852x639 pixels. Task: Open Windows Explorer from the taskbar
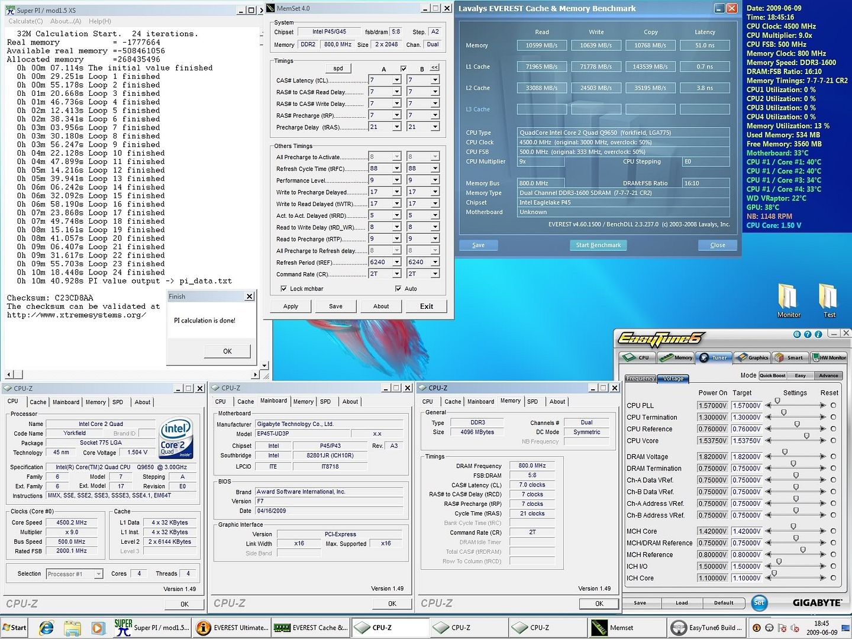(72, 628)
